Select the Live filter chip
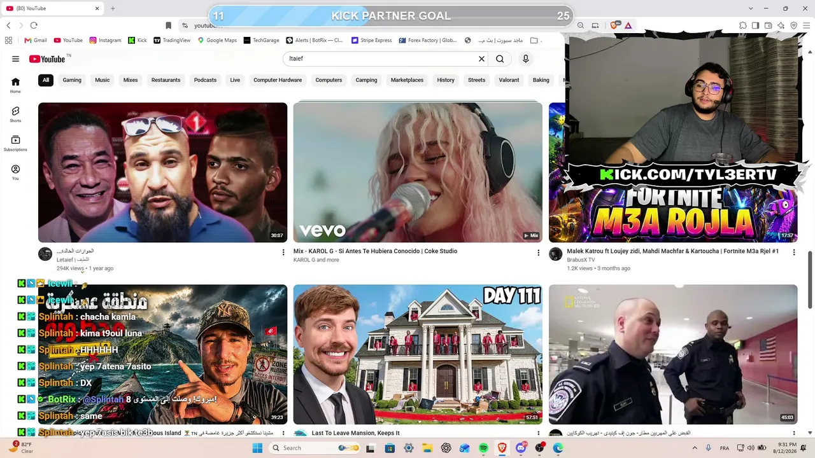This screenshot has height=458, width=815. click(x=235, y=80)
